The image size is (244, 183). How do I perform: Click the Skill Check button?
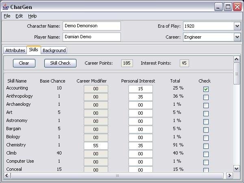click(x=60, y=63)
